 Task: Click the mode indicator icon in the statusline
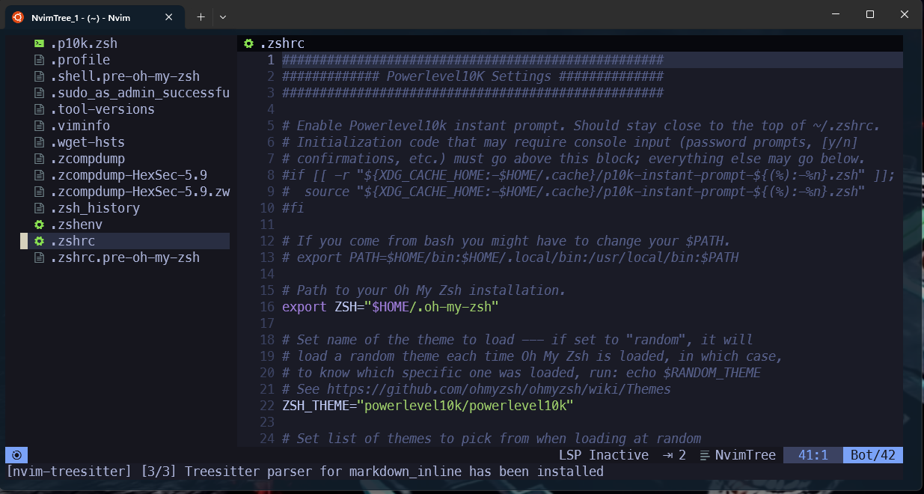pyautogui.click(x=16, y=455)
